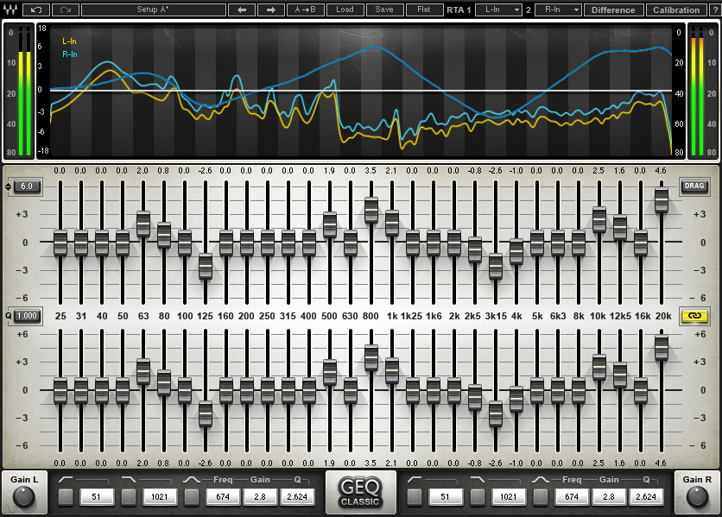Click the A→B setup copy button
The width and height of the screenshot is (722, 517).
304,9
